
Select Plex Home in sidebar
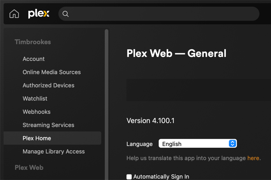click(53, 138)
